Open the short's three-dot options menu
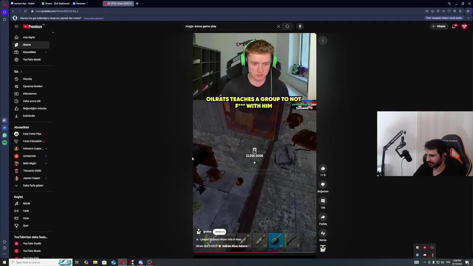This screenshot has width=473, height=266. 323,40
